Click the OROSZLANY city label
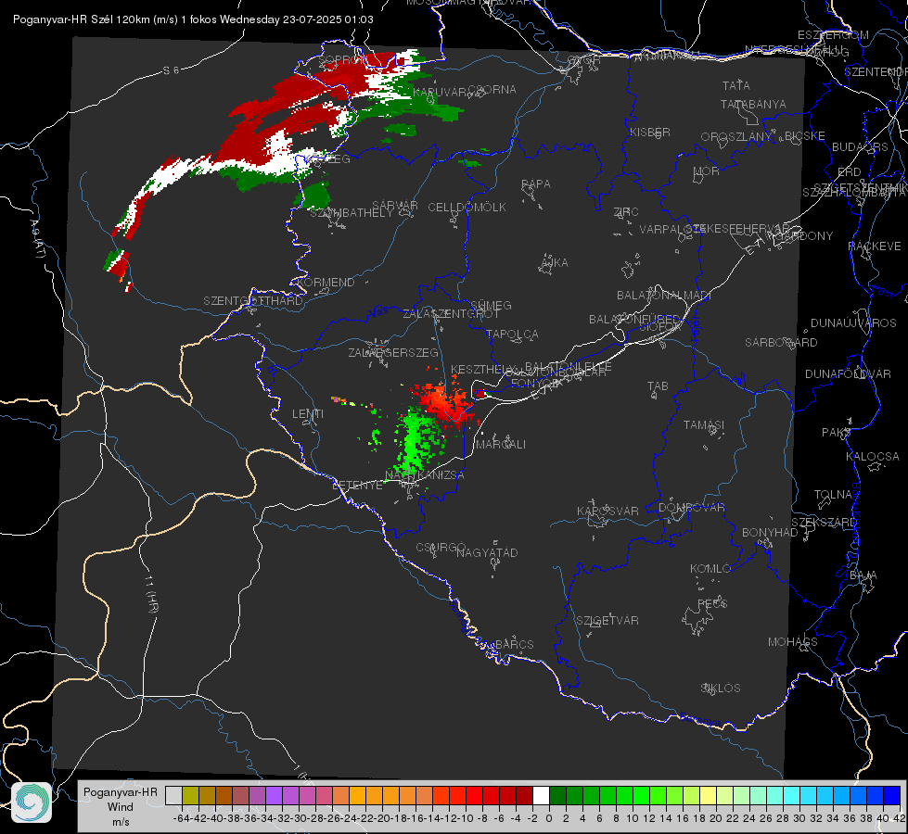Viewport: 908px width, 834px height. tap(736, 136)
